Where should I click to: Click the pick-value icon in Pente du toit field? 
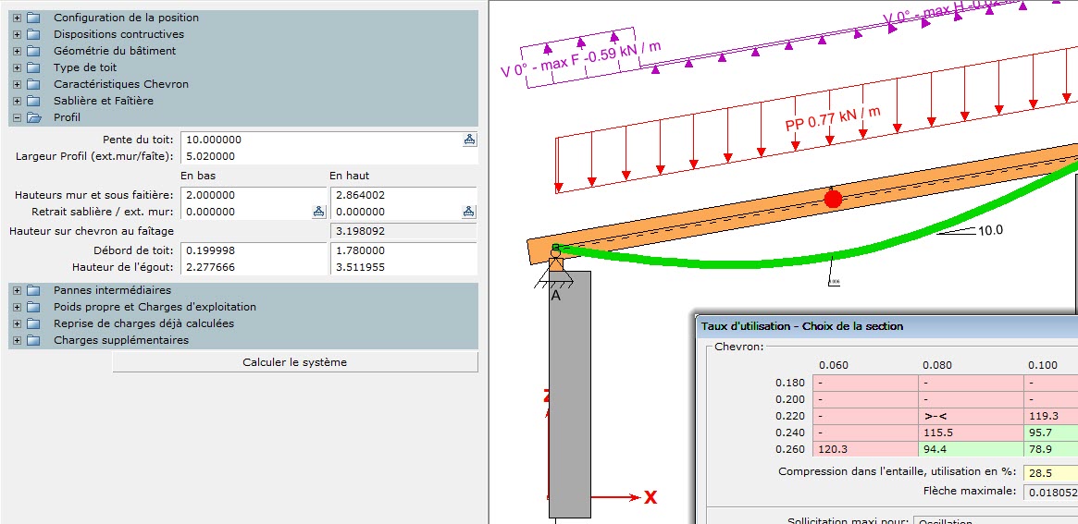[469, 140]
